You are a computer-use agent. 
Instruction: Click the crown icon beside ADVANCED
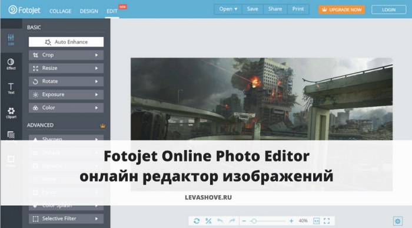click(103, 126)
